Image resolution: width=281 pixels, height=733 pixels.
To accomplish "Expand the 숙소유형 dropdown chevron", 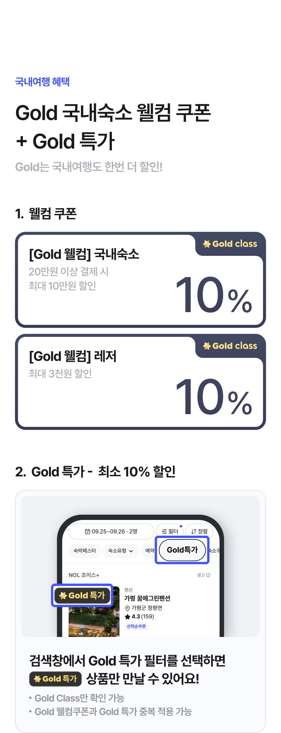I will coord(131,551).
